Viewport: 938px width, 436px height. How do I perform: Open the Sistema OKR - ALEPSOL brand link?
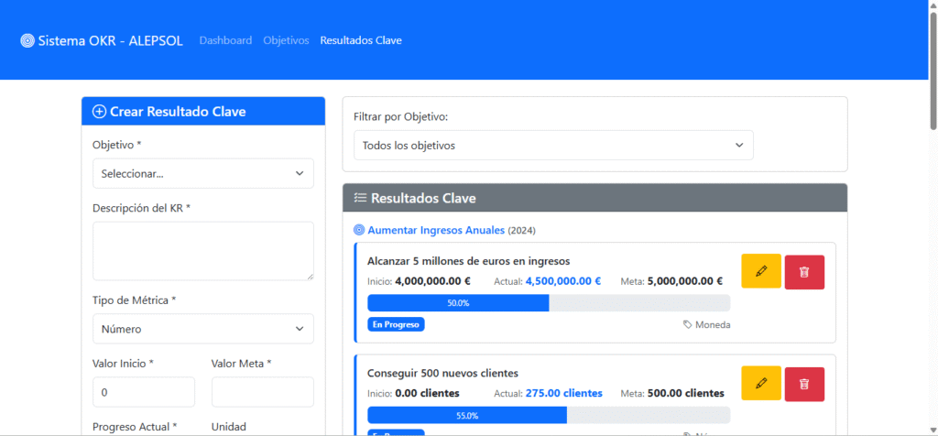(x=102, y=40)
